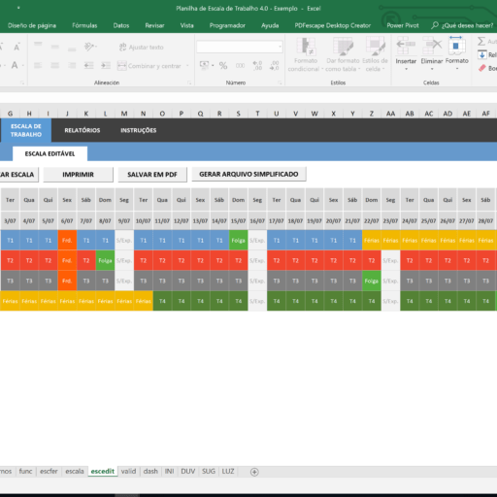This screenshot has height=497, width=497.
Task: Open Vista ribbon tab
Action: 186,25
